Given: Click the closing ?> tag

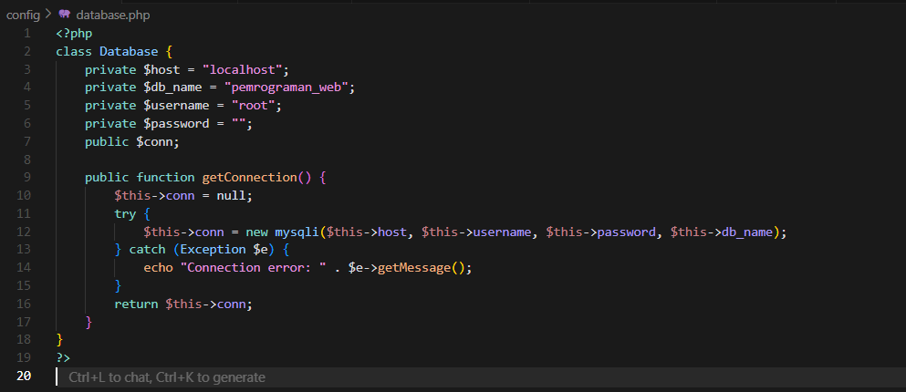Looking at the screenshot, I should (x=63, y=357).
